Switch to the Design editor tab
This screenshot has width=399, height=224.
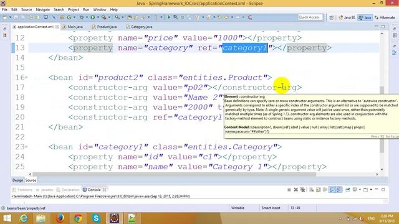(x=17, y=180)
